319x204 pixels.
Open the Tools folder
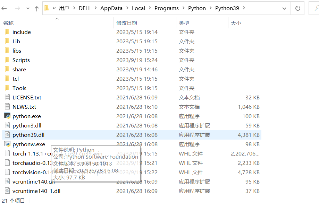pyautogui.click(x=20, y=88)
